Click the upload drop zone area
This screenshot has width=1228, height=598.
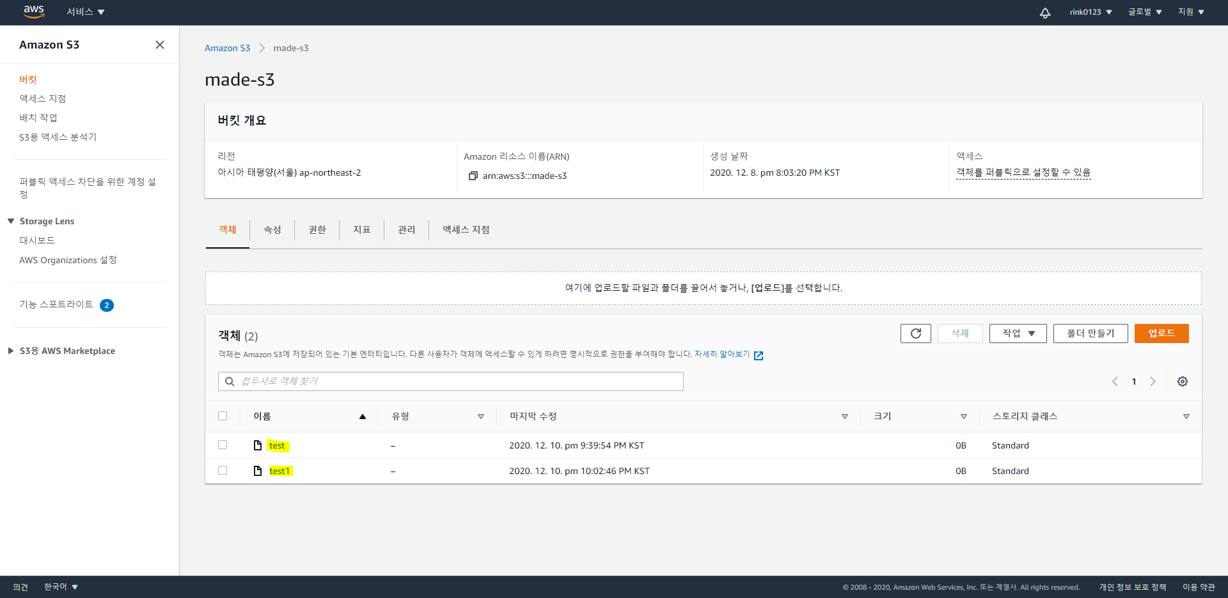(x=704, y=288)
